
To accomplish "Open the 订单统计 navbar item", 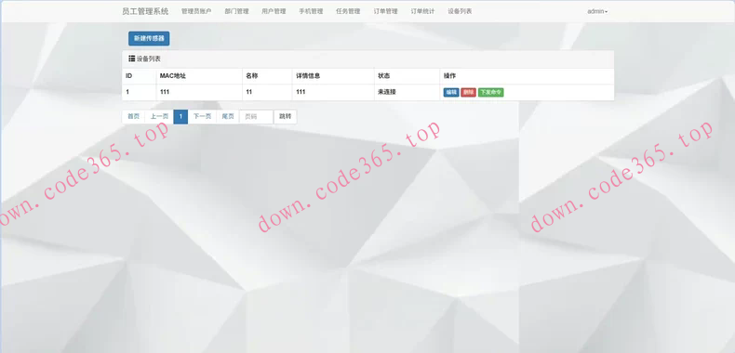I will click(x=422, y=11).
